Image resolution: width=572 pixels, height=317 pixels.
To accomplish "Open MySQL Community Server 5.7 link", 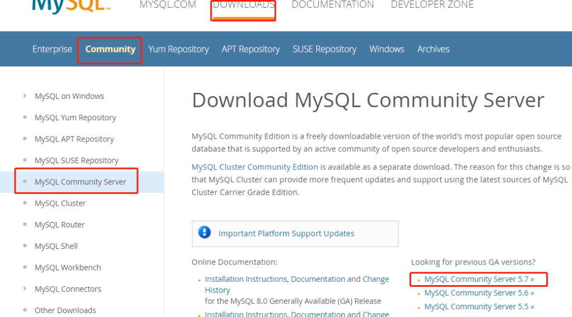I will coord(479,280).
